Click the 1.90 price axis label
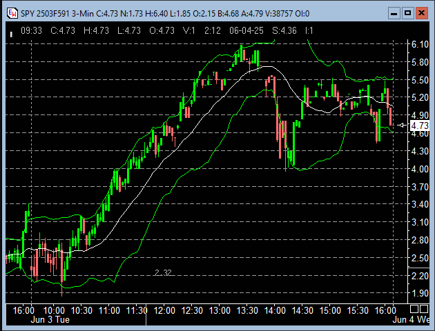This screenshot has width=435, height=331. 420,293
